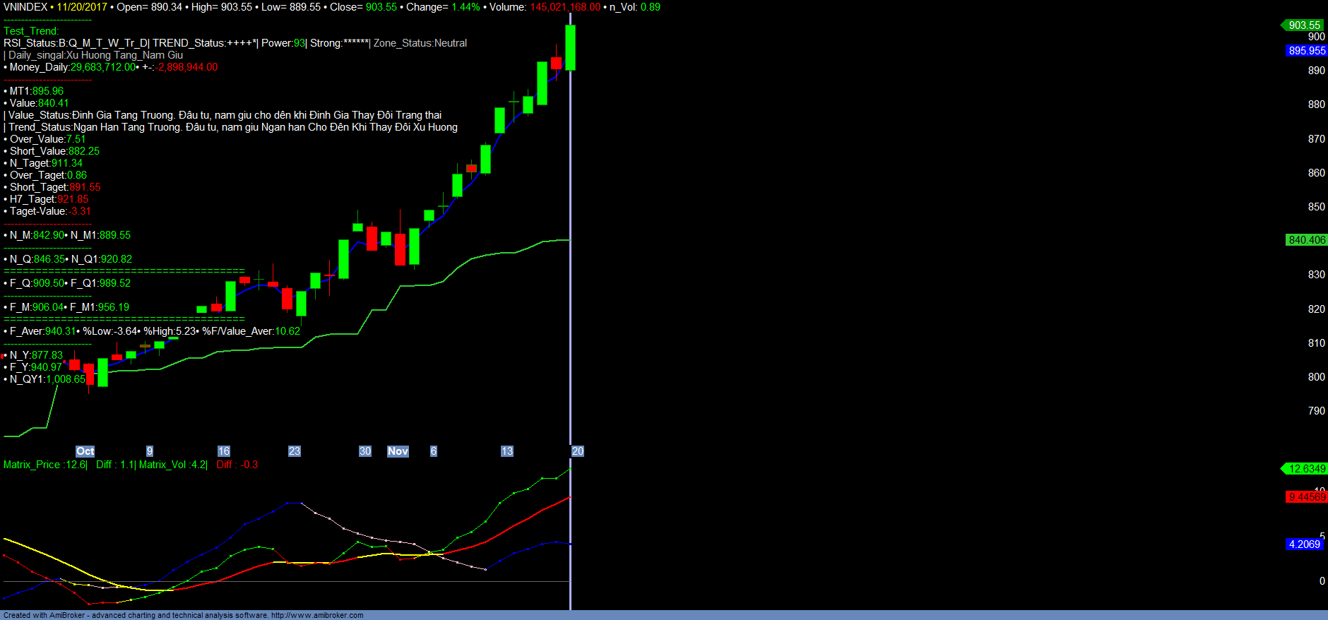
Task: Select the green 840.406 value axis tag
Action: coord(1306,240)
